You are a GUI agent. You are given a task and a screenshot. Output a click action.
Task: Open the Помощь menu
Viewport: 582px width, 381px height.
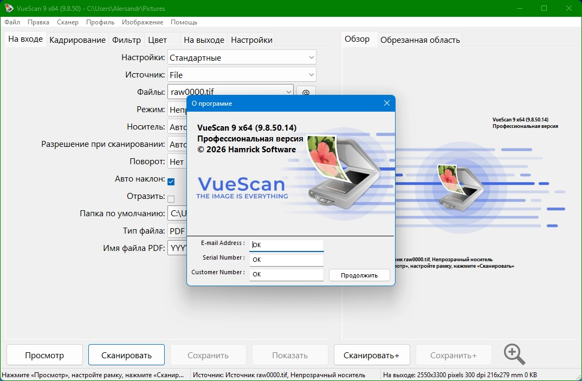pyautogui.click(x=184, y=22)
